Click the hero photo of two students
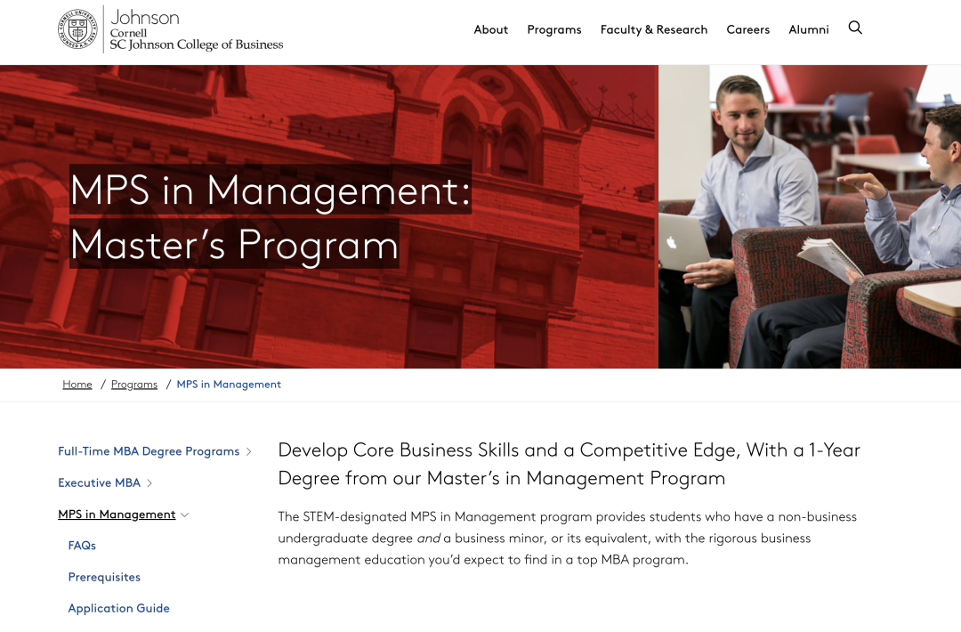Viewport: 961px width, 632px height. pyautogui.click(x=810, y=216)
